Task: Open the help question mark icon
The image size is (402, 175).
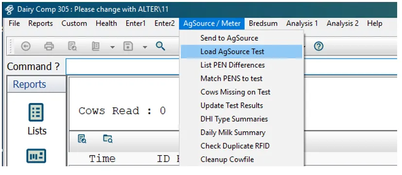Action: click(x=319, y=46)
